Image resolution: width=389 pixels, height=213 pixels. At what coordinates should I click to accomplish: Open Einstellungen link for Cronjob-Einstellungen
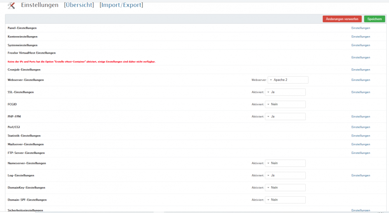pos(361,70)
